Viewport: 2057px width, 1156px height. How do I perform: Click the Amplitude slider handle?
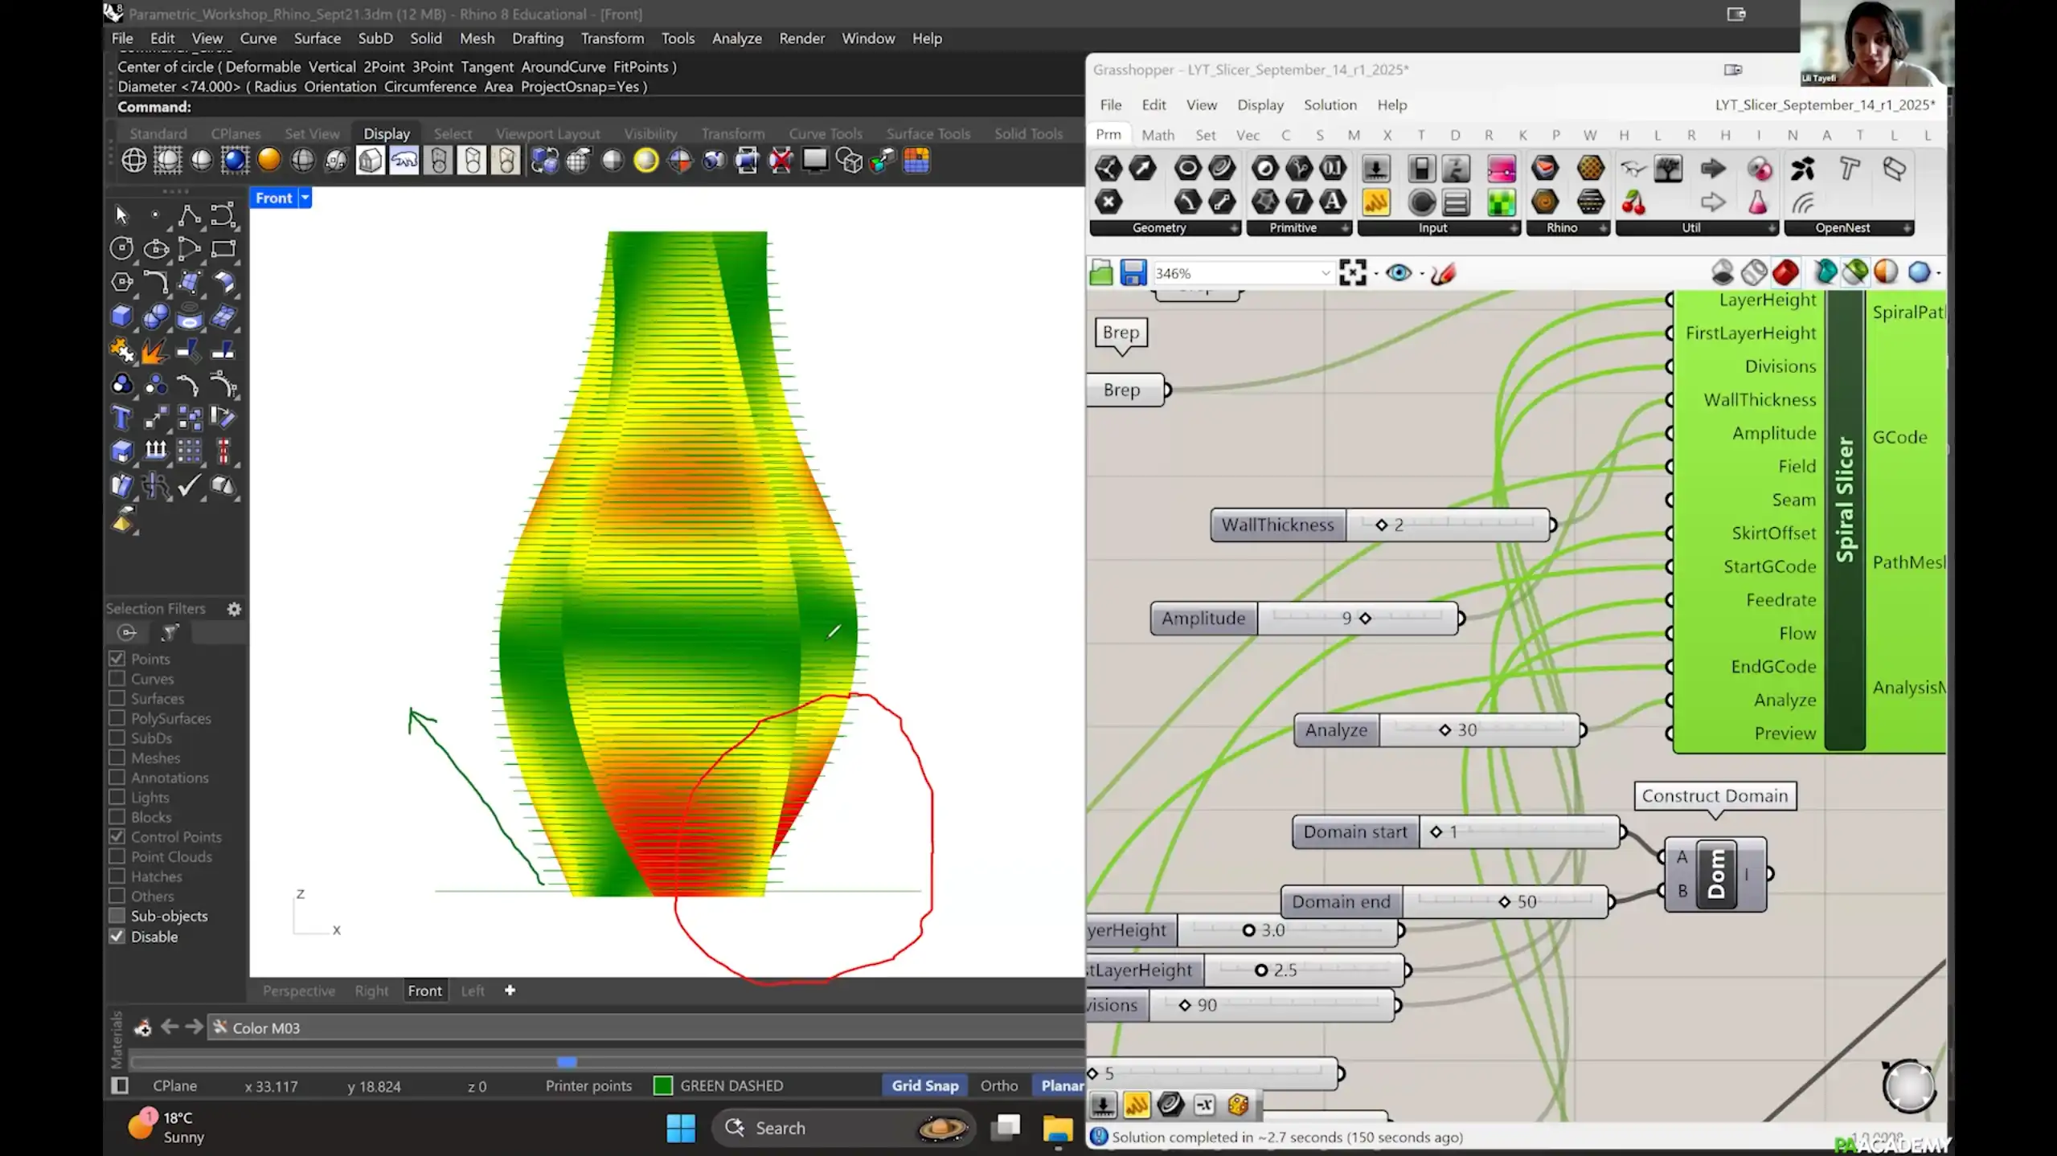[1365, 618]
